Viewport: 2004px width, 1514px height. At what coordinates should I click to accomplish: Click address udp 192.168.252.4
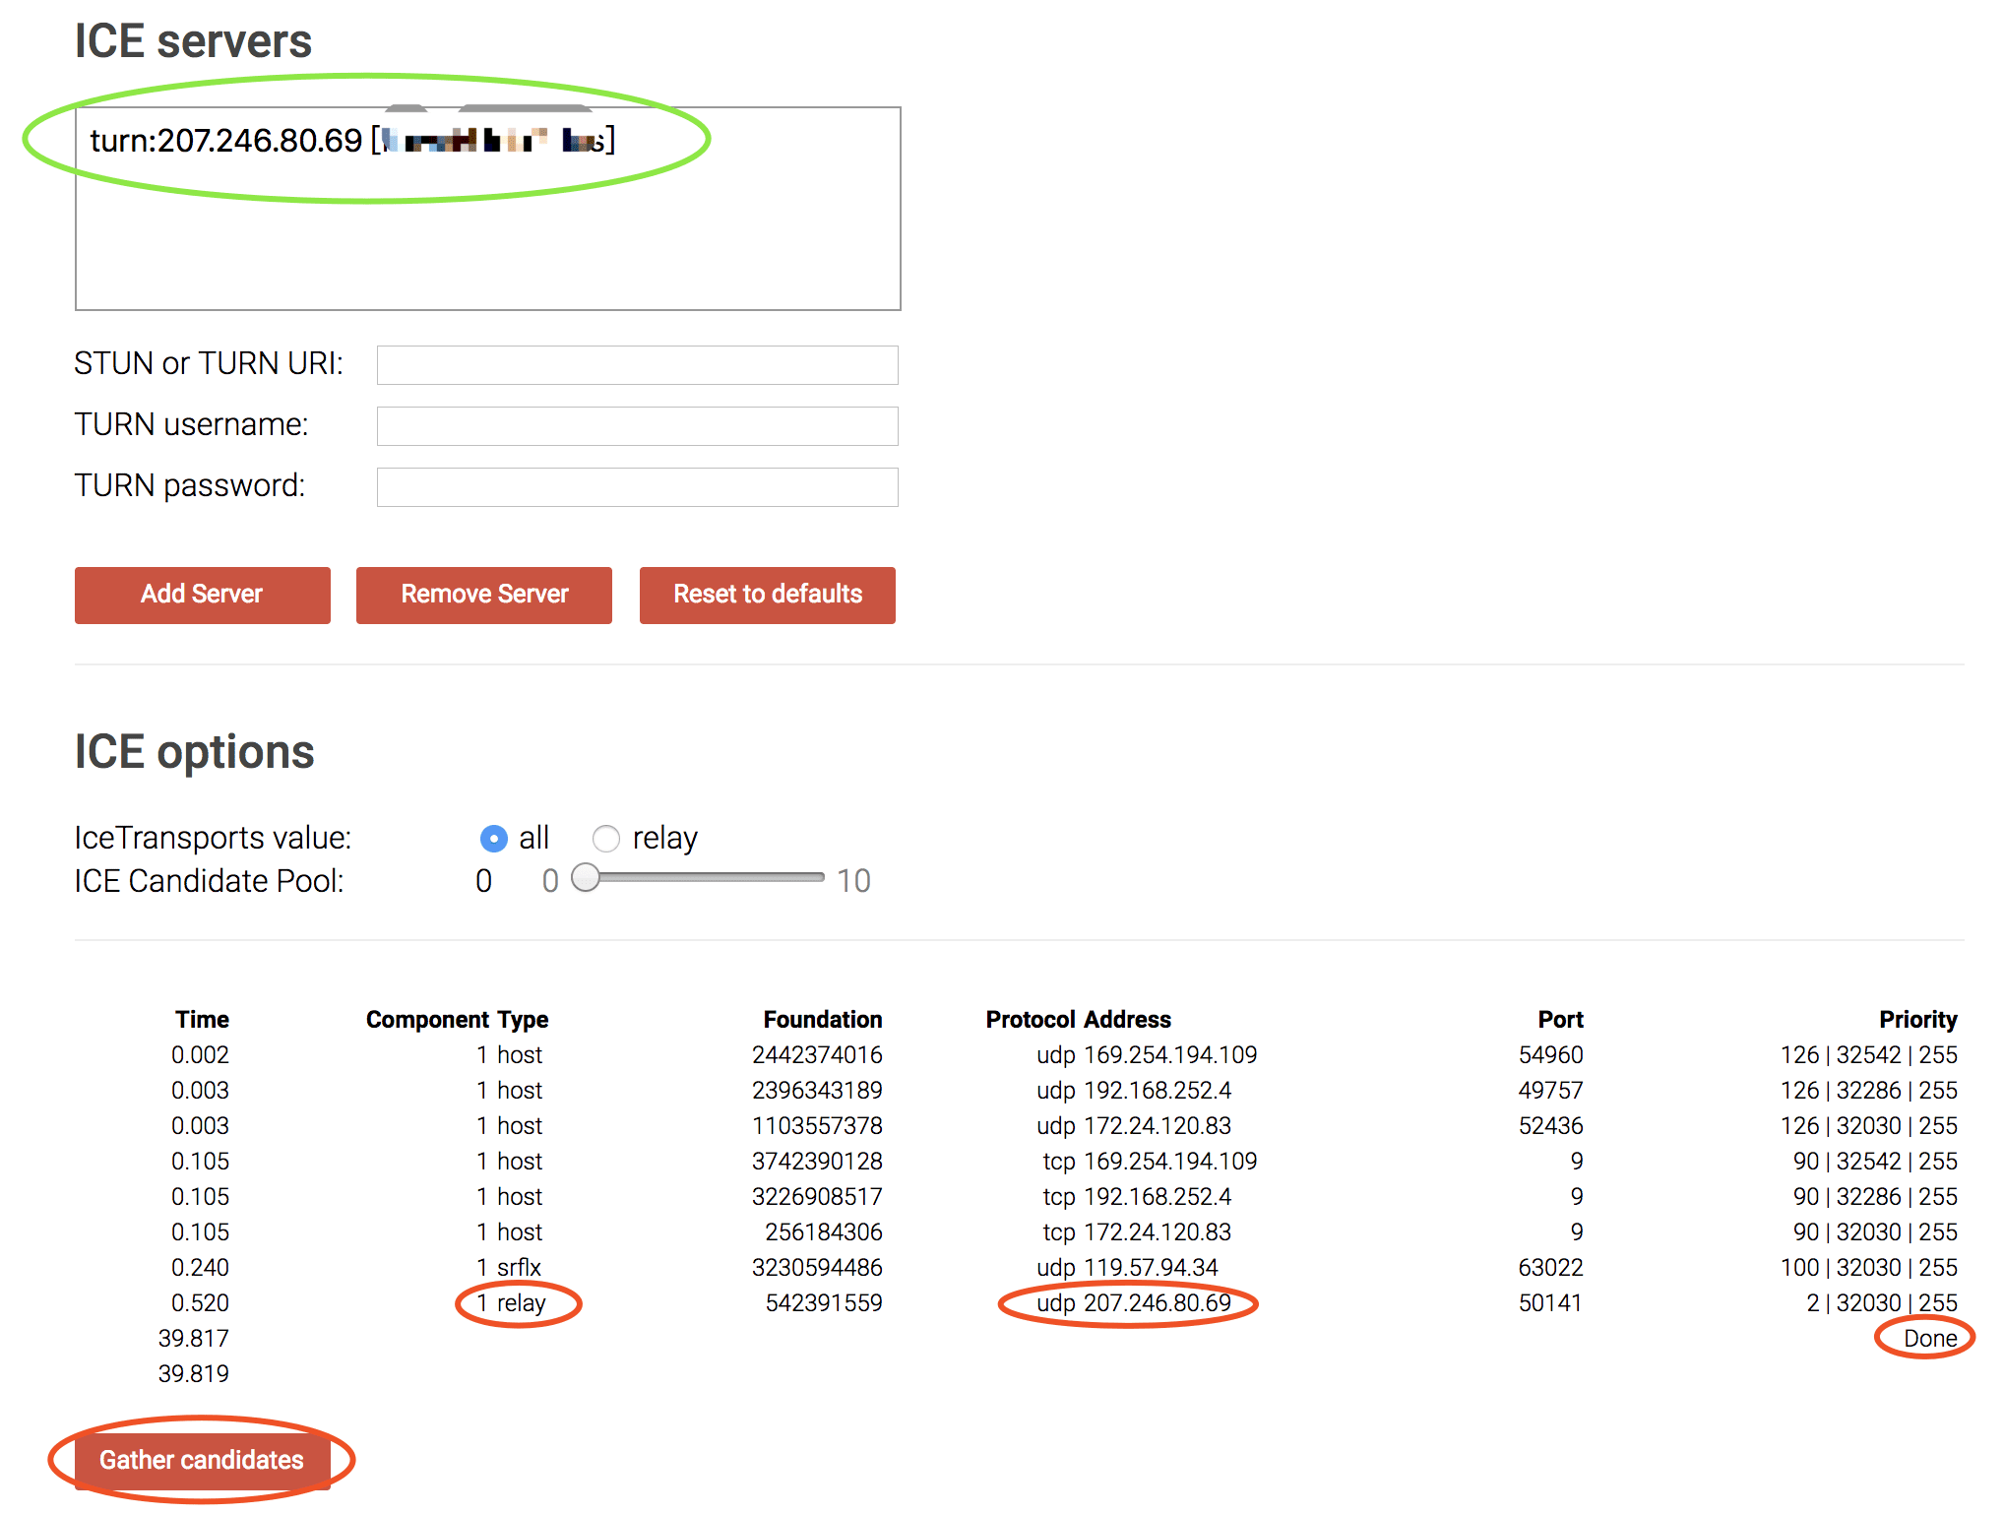tap(1134, 1091)
